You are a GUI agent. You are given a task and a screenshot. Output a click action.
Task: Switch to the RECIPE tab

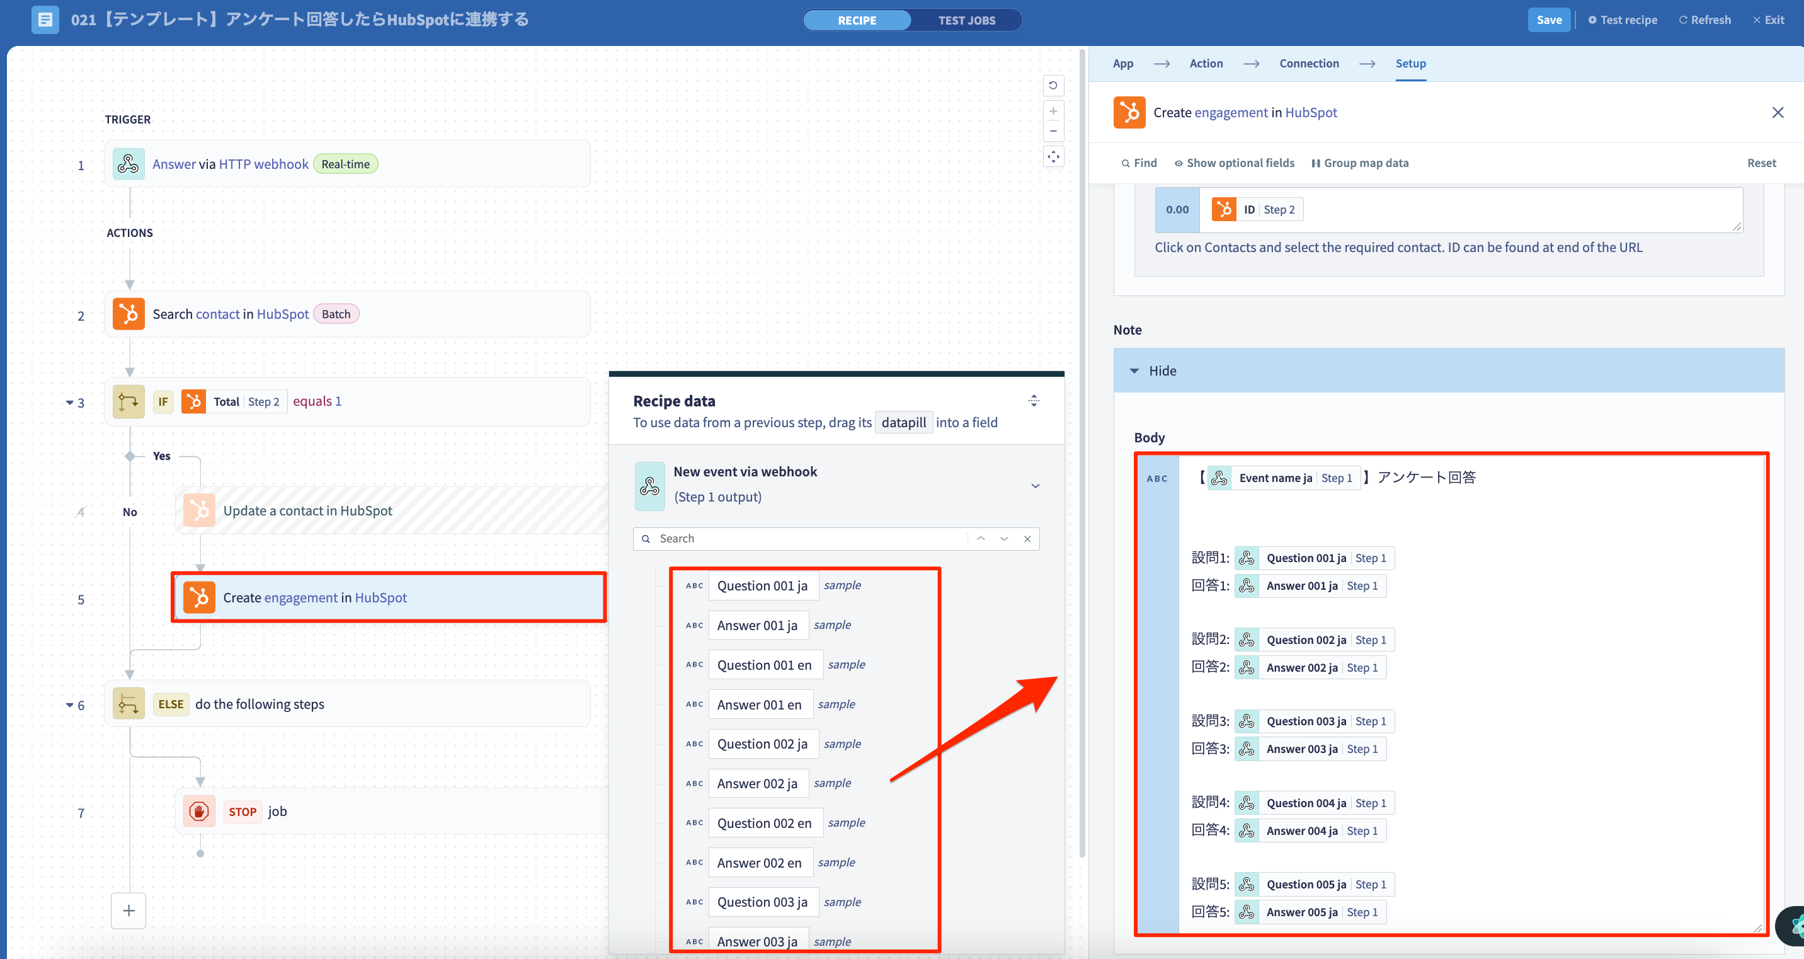click(x=857, y=20)
